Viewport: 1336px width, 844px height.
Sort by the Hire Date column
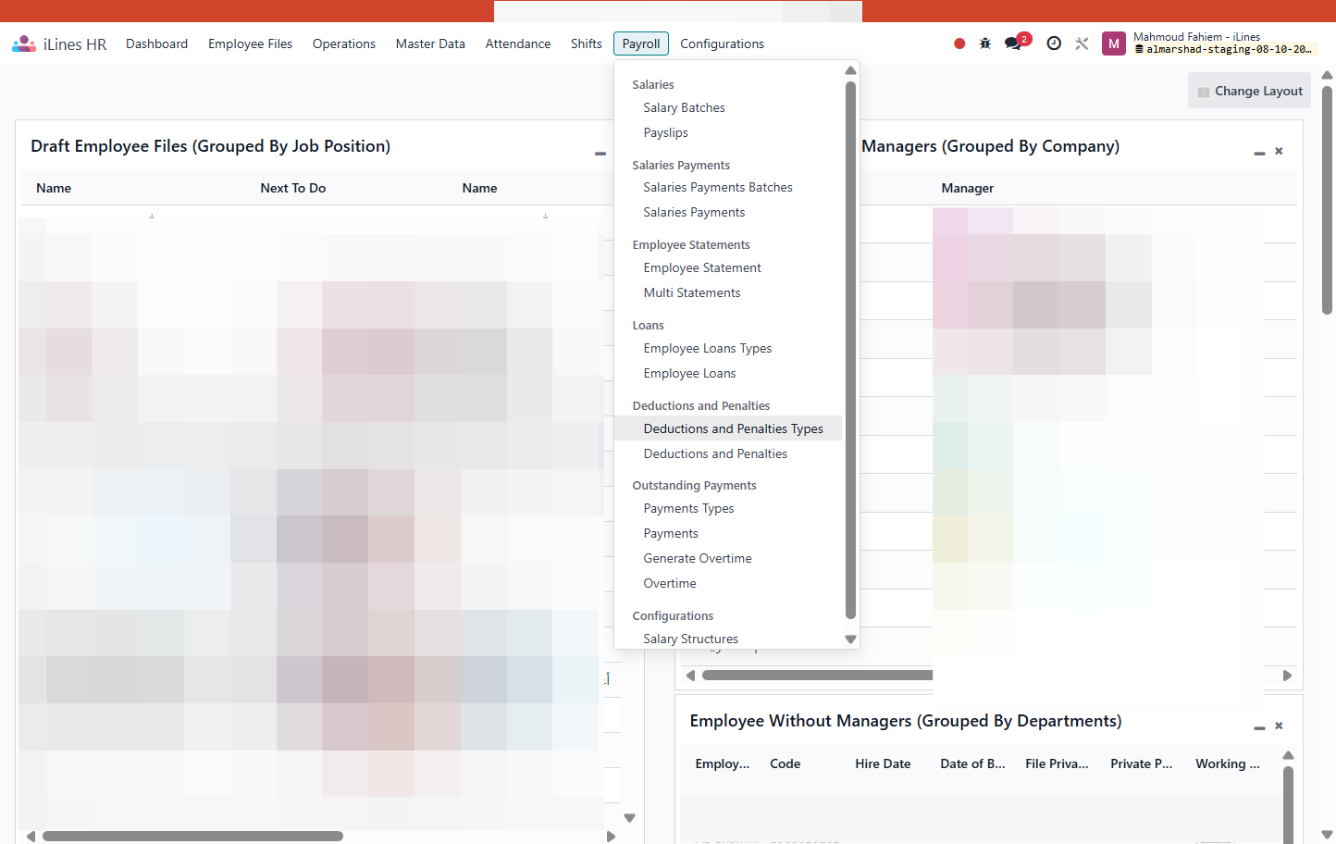pos(883,763)
